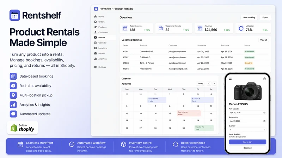
Task: Go to previous month with left chevron
Action: 209,84
